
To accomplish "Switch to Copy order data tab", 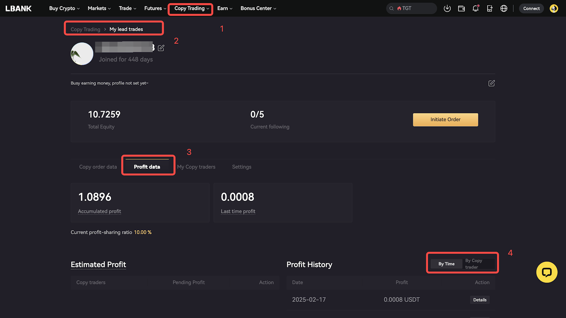I will 98,167.
